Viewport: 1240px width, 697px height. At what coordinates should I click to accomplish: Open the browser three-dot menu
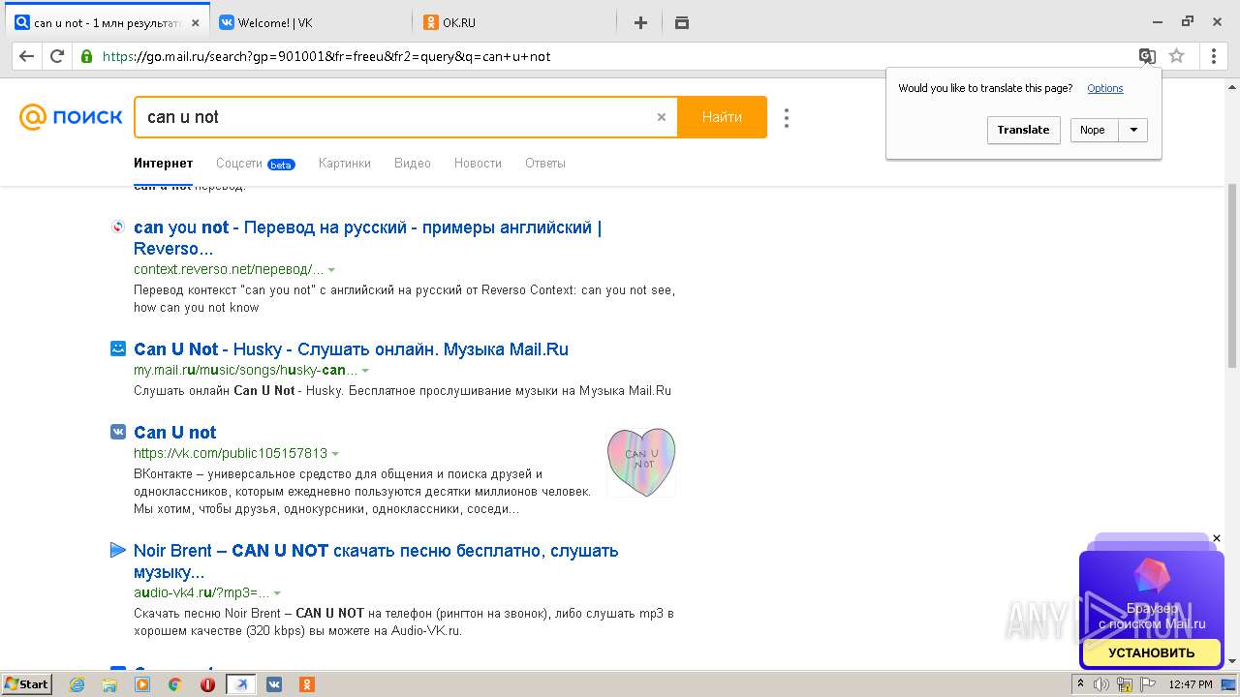1214,56
